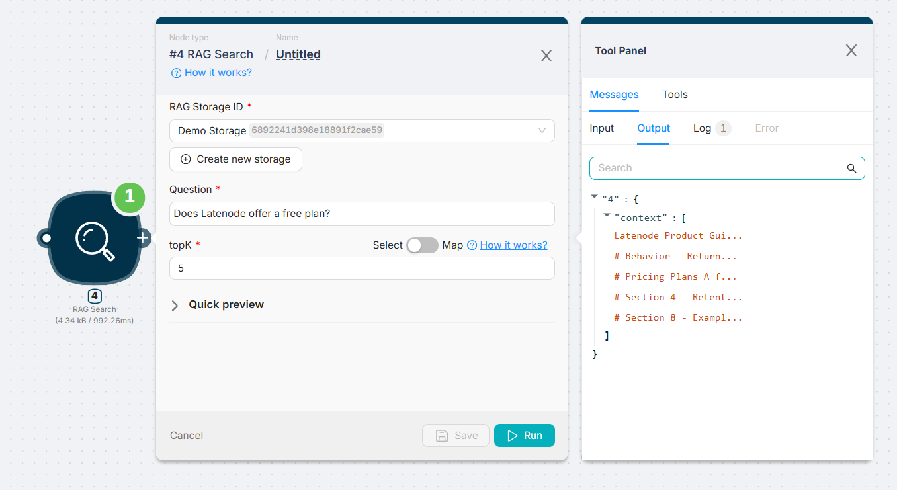Open the Input tab
The height and width of the screenshot is (490, 897).
[x=601, y=128]
